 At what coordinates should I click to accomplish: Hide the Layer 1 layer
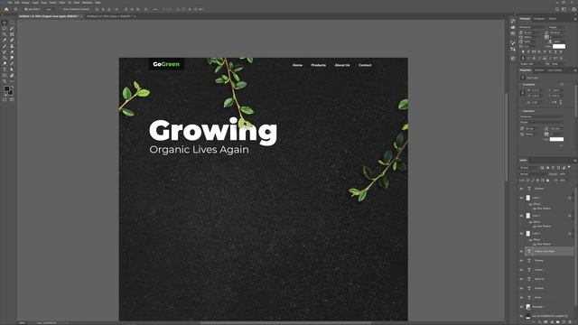[x=521, y=233]
